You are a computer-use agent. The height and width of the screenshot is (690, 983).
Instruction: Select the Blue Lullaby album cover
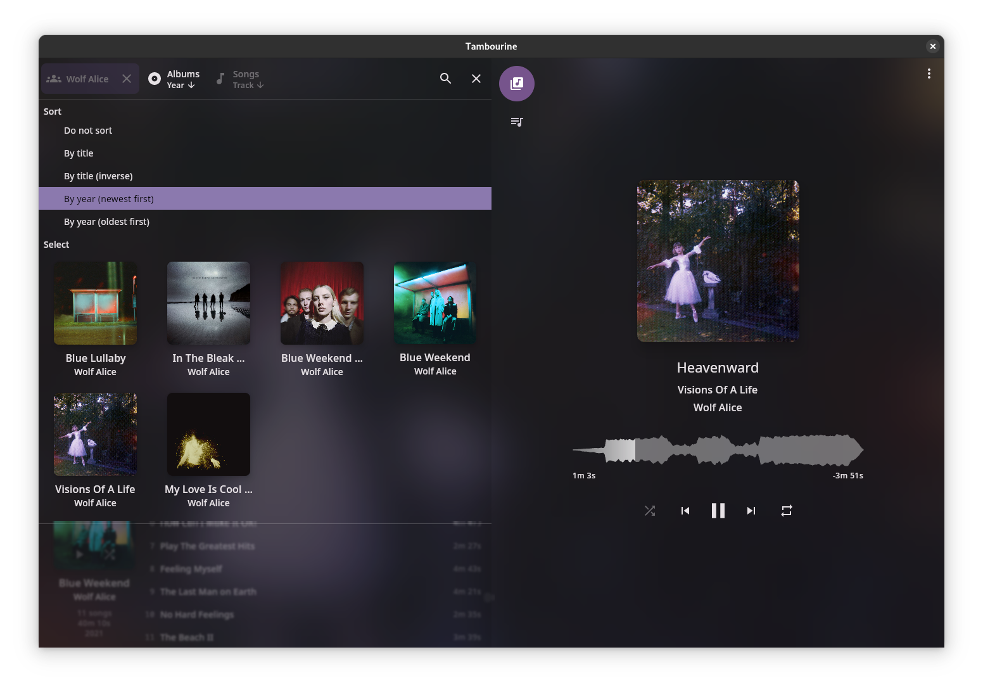tap(95, 303)
